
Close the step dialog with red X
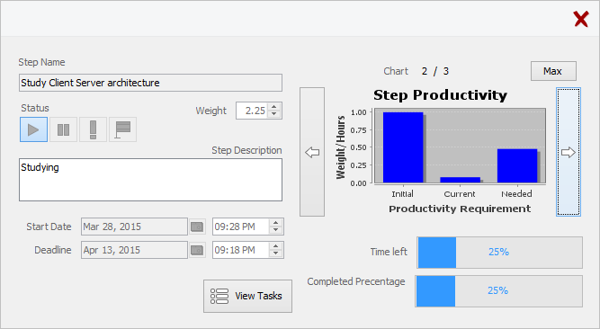581,19
